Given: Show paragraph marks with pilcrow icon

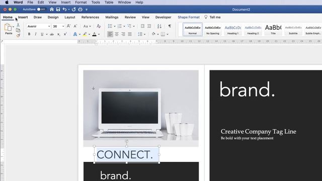Looking at the screenshot, I should (170, 26).
